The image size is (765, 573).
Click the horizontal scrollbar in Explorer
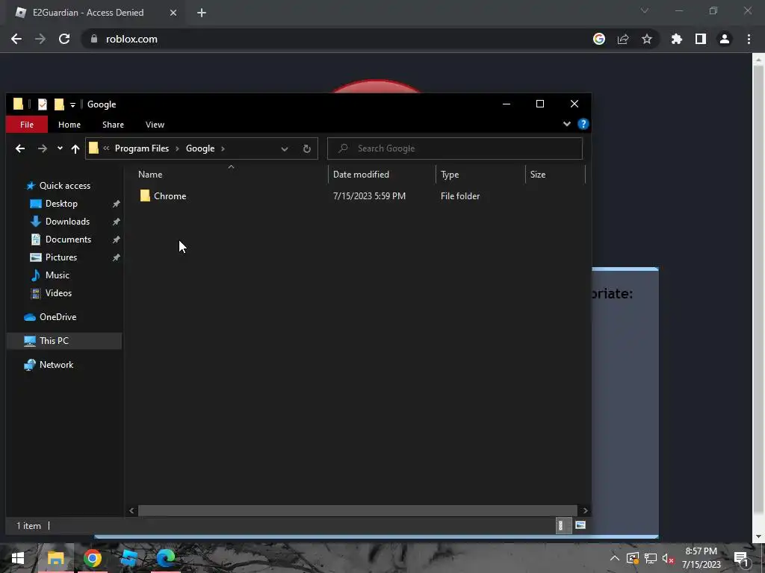point(358,510)
